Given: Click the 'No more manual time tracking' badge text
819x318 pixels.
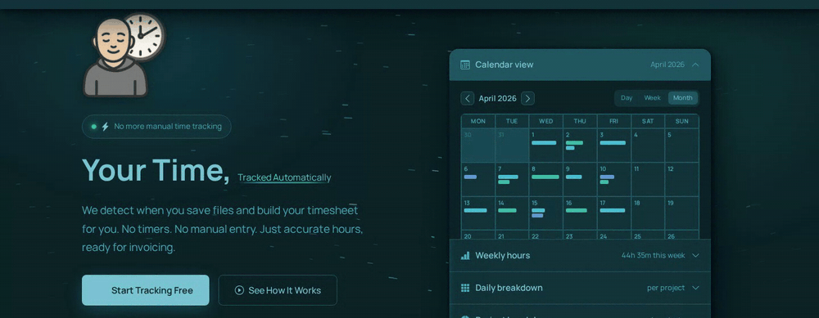Looking at the screenshot, I should 168,127.
